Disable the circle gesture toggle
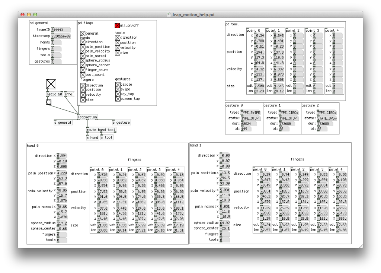 tap(118, 84)
